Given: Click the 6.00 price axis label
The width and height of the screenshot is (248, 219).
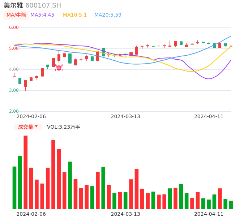Looking at the screenshot, I should pyautogui.click(x=14, y=27).
